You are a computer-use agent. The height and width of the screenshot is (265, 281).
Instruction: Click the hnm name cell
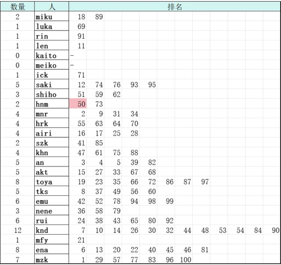(x=52, y=104)
